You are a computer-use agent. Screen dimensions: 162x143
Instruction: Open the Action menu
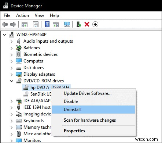tap(22, 15)
